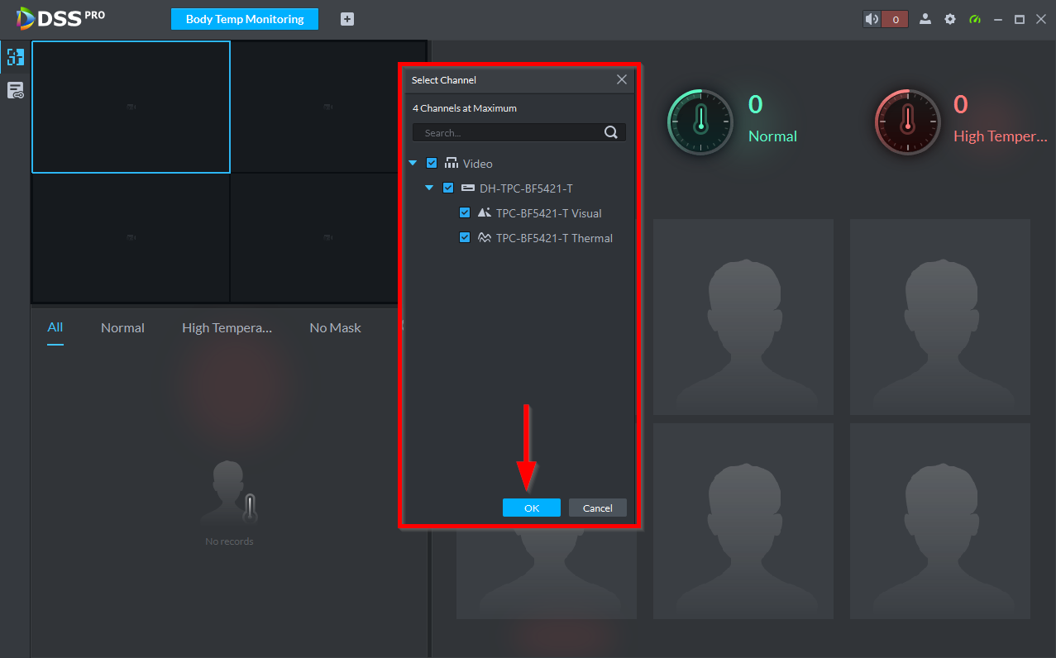Confirm channels with OK button
Screen dimensions: 1056x658
532,508
